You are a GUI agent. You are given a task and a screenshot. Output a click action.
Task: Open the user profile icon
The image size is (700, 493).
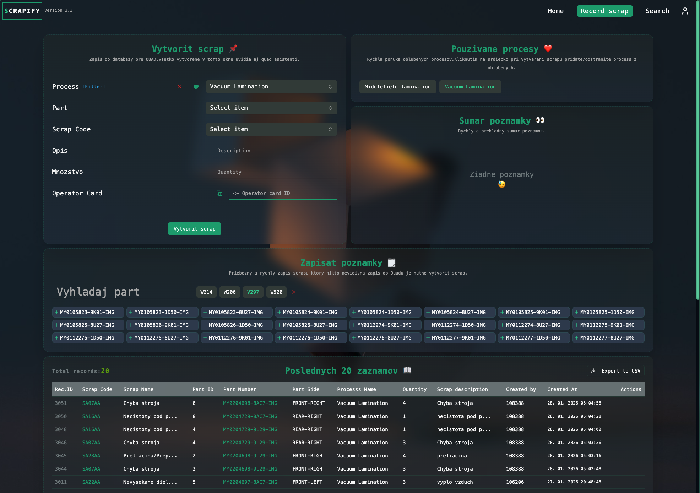pos(685,11)
